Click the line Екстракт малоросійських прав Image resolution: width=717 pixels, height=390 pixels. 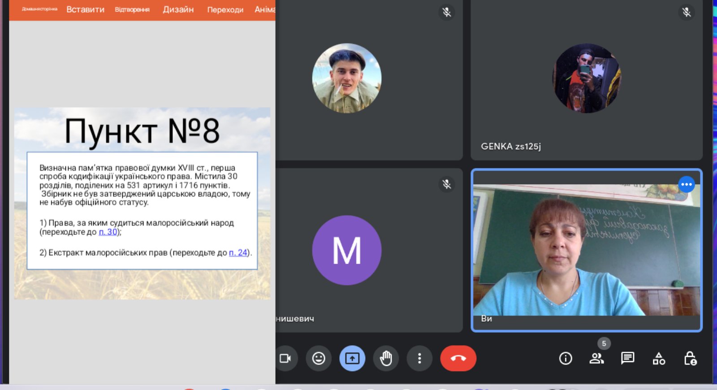tap(146, 252)
